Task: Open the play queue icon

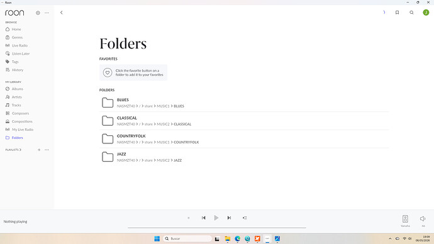Action: pos(245,218)
